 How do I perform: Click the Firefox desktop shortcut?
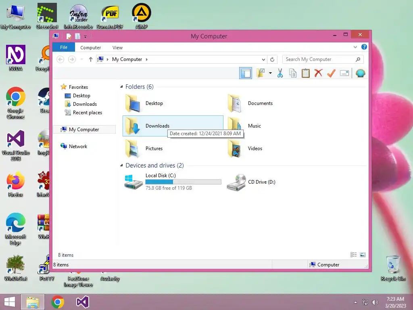click(16, 184)
